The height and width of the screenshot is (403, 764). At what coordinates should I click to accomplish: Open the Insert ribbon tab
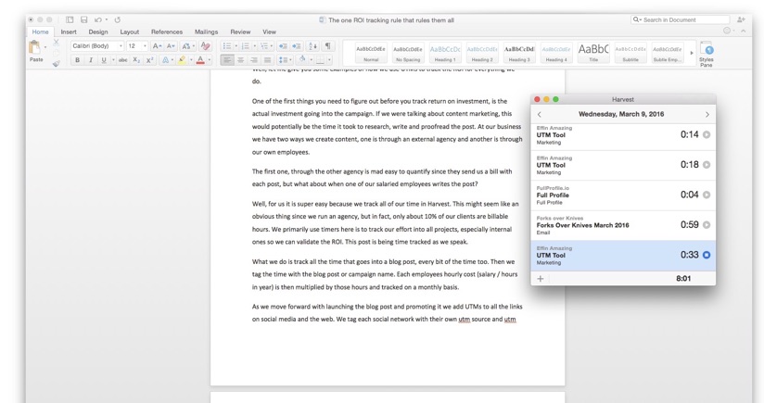click(69, 31)
